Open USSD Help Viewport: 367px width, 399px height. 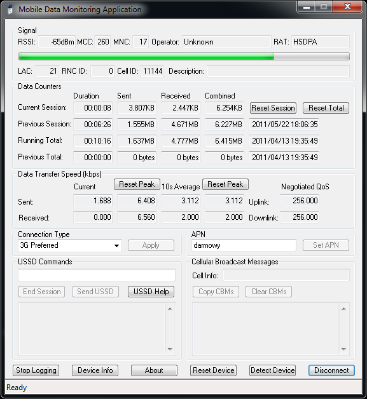(x=151, y=292)
